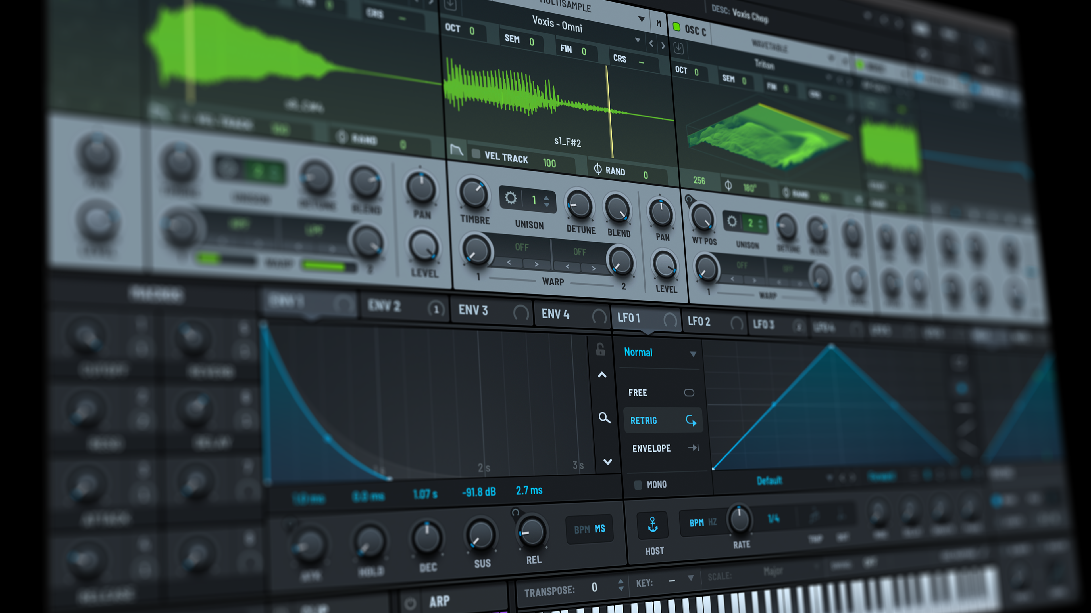Image resolution: width=1091 pixels, height=613 pixels.
Task: Switch to the LFO 3 tab
Action: [778, 325]
